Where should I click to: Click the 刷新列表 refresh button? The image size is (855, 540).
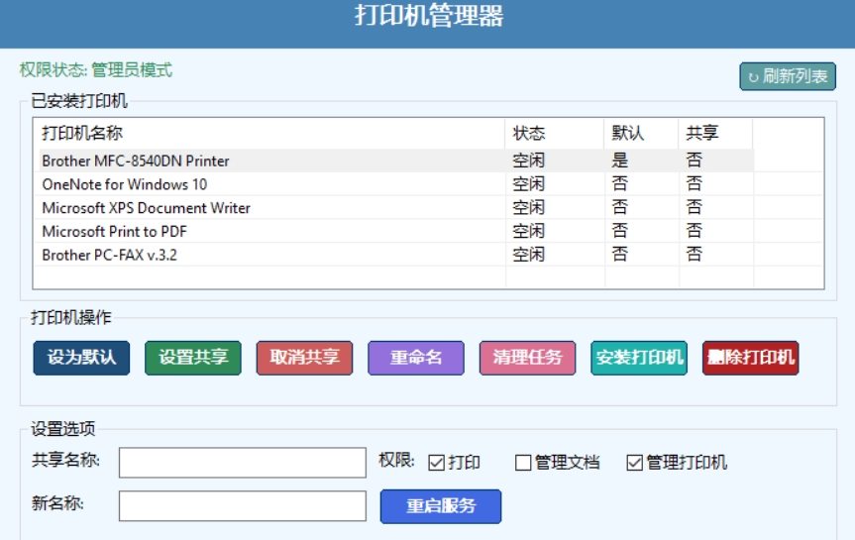click(x=788, y=76)
